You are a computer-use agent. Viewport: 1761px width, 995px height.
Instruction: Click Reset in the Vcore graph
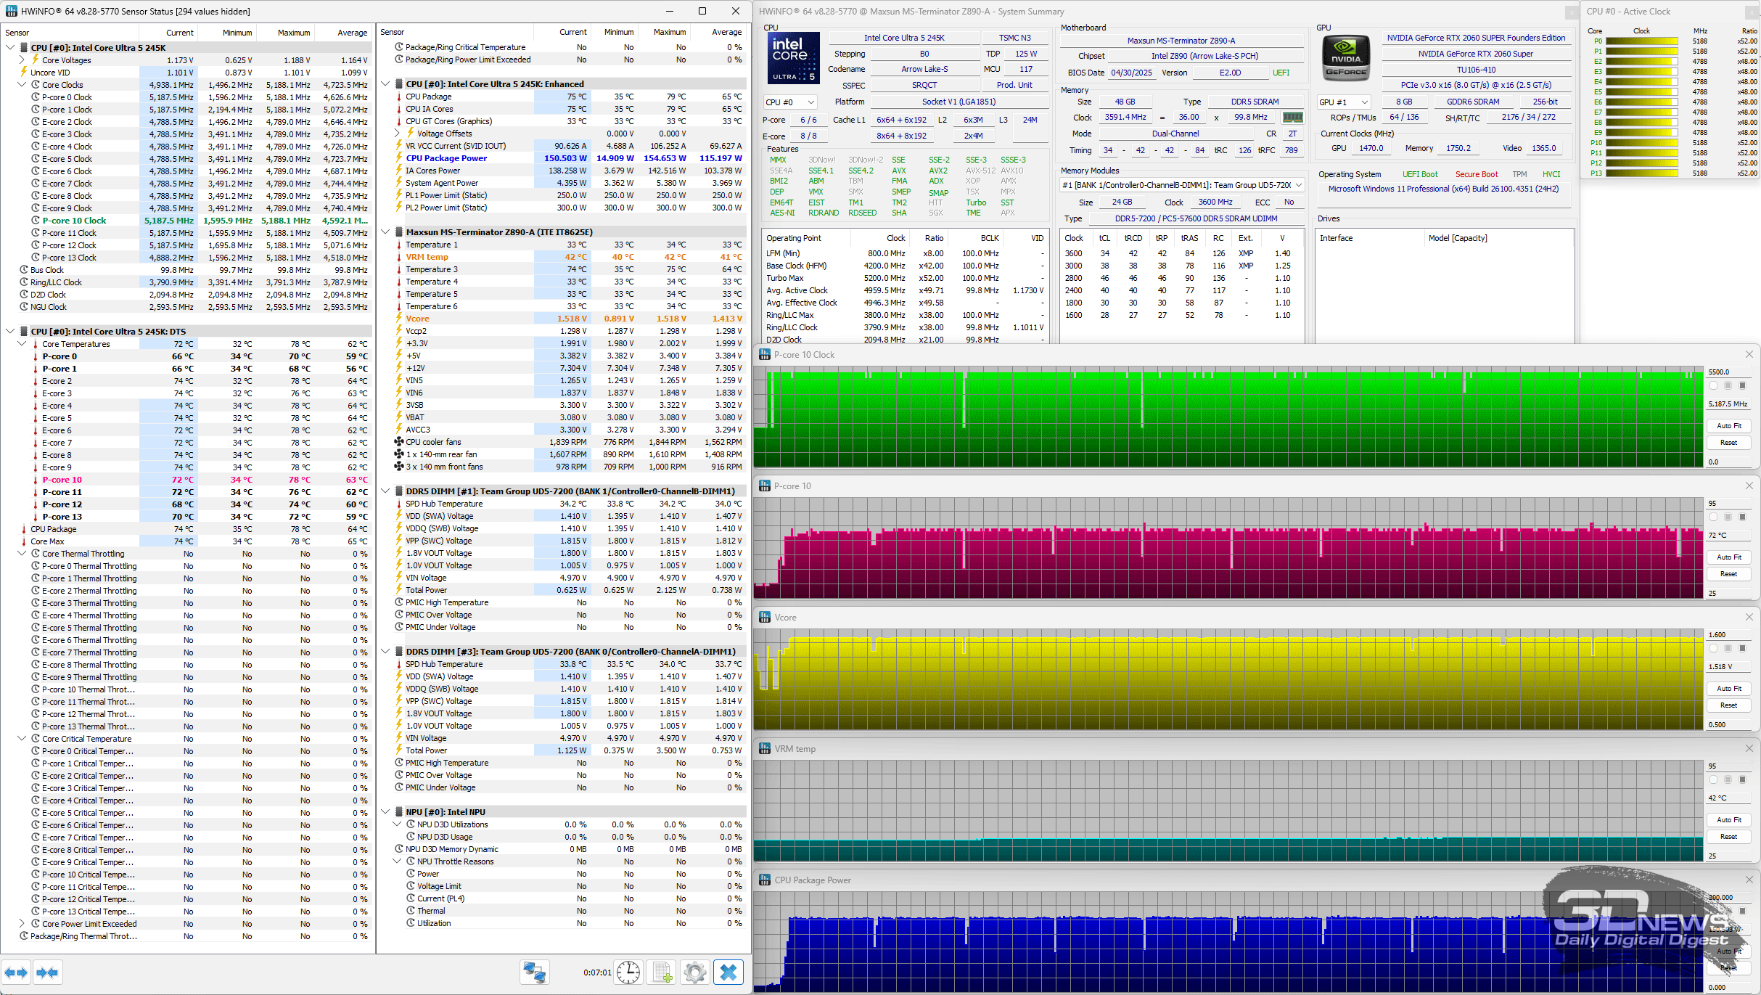(x=1728, y=705)
